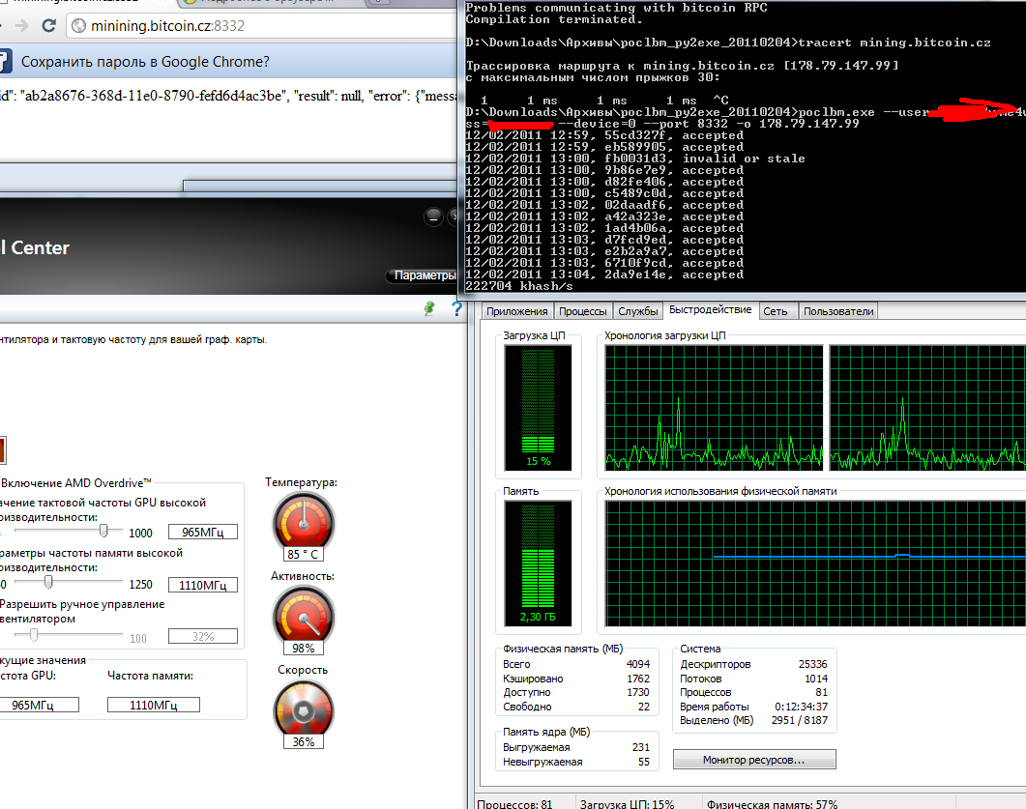Screen dimensions: 1026x809
Task: Open Монитор ресурсов button
Action: [x=754, y=760]
